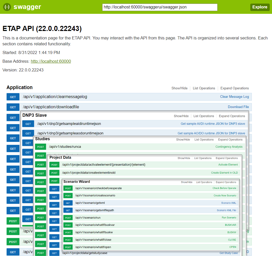Open the base address localhost:60000 link
Screen dimensions: 272x256
(x=51, y=61)
